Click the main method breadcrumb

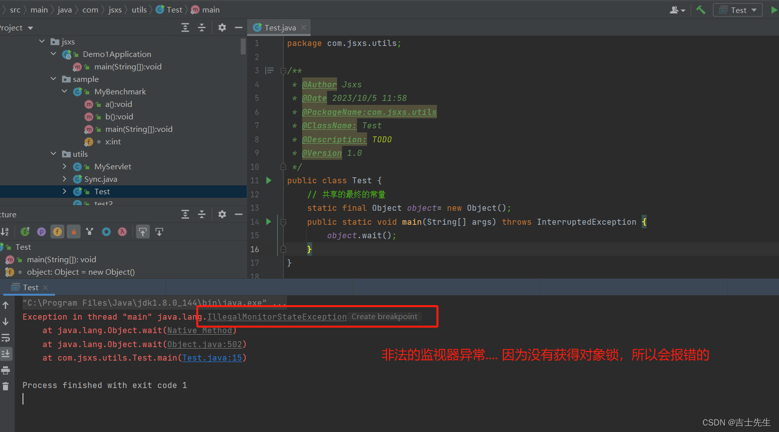click(205, 9)
